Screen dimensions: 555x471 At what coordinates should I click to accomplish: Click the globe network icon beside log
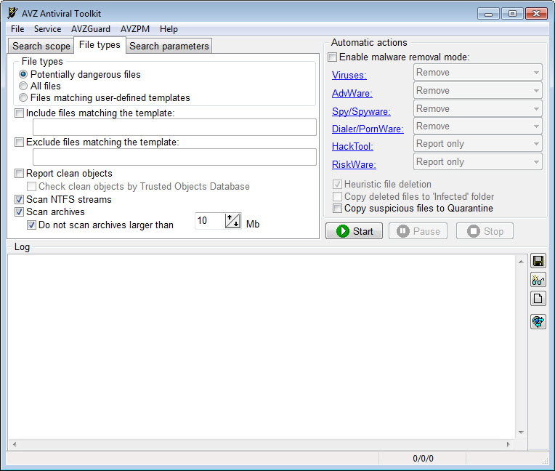pyautogui.click(x=538, y=321)
